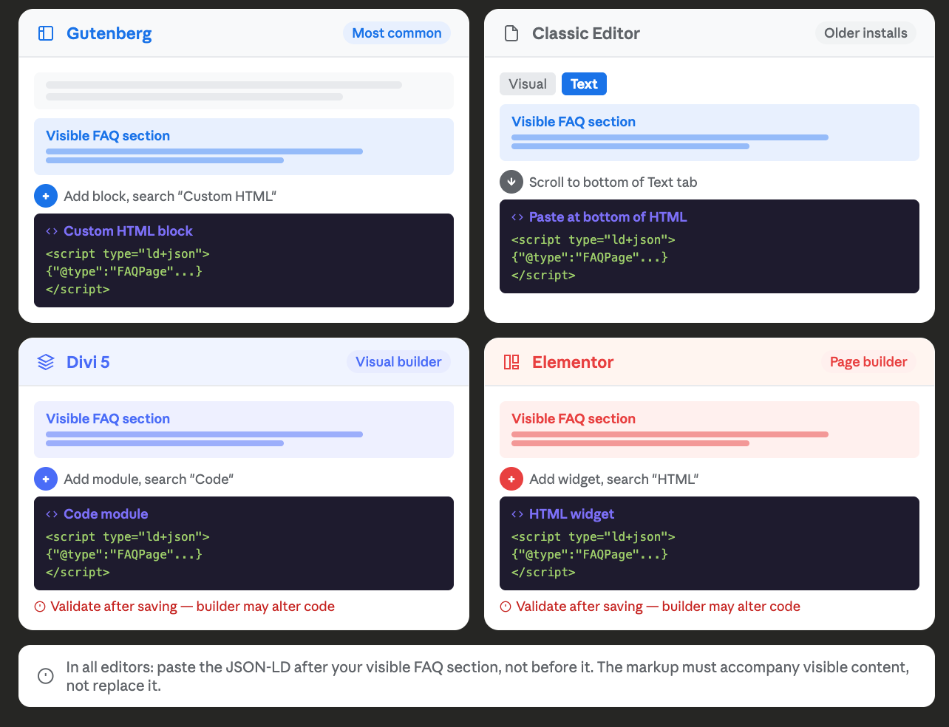Click placeholder text block in Gutenberg card
This screenshot has width=949, height=727.
(x=244, y=91)
